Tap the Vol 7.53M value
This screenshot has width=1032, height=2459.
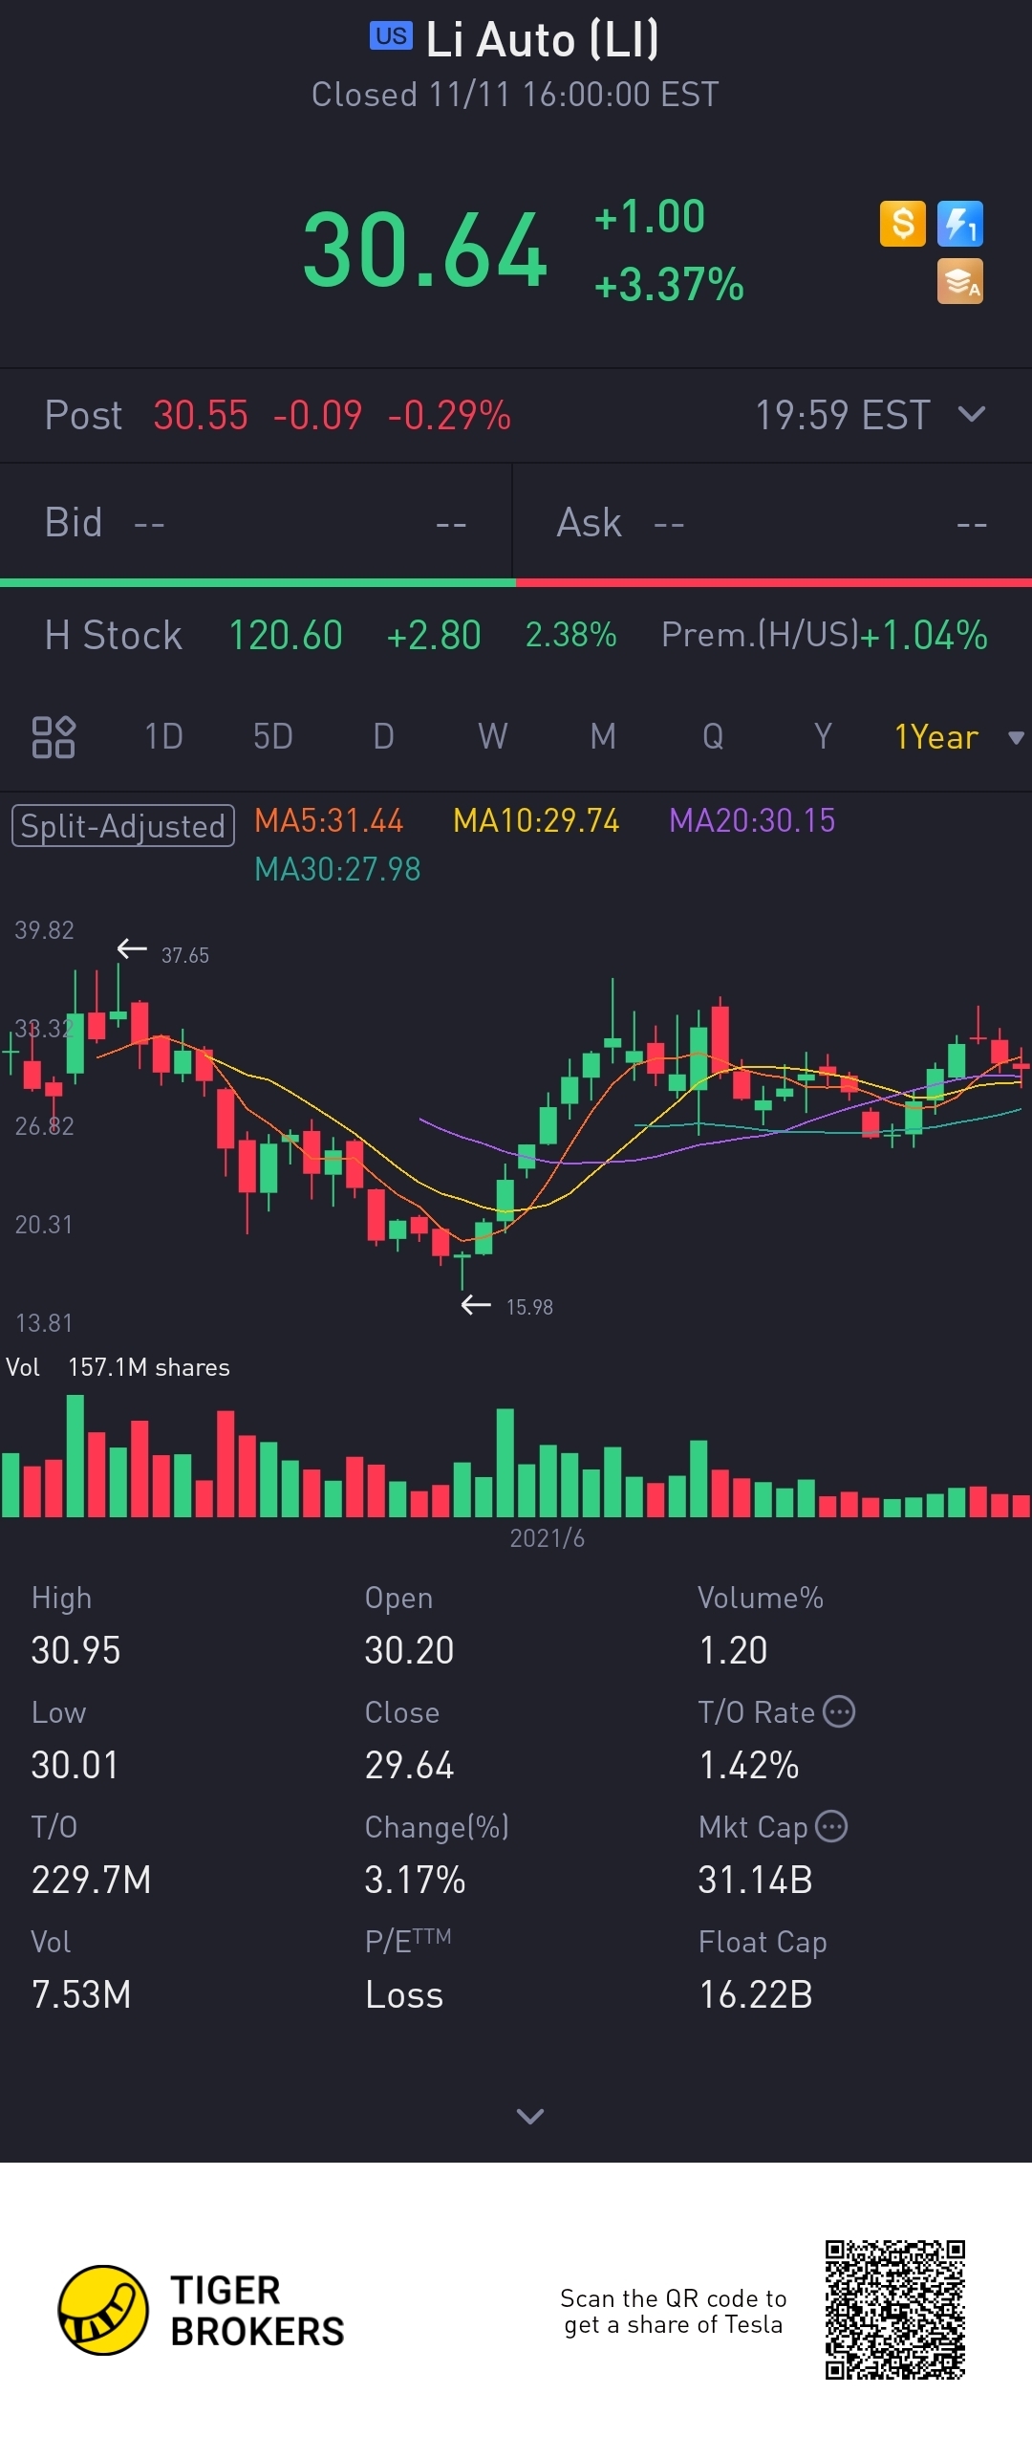(x=81, y=1994)
